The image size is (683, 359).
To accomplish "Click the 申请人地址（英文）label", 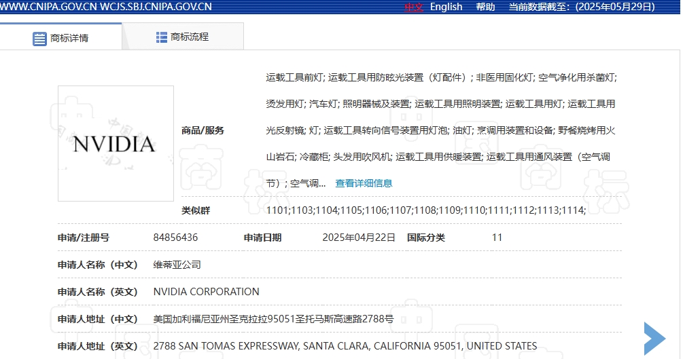I will (98, 346).
